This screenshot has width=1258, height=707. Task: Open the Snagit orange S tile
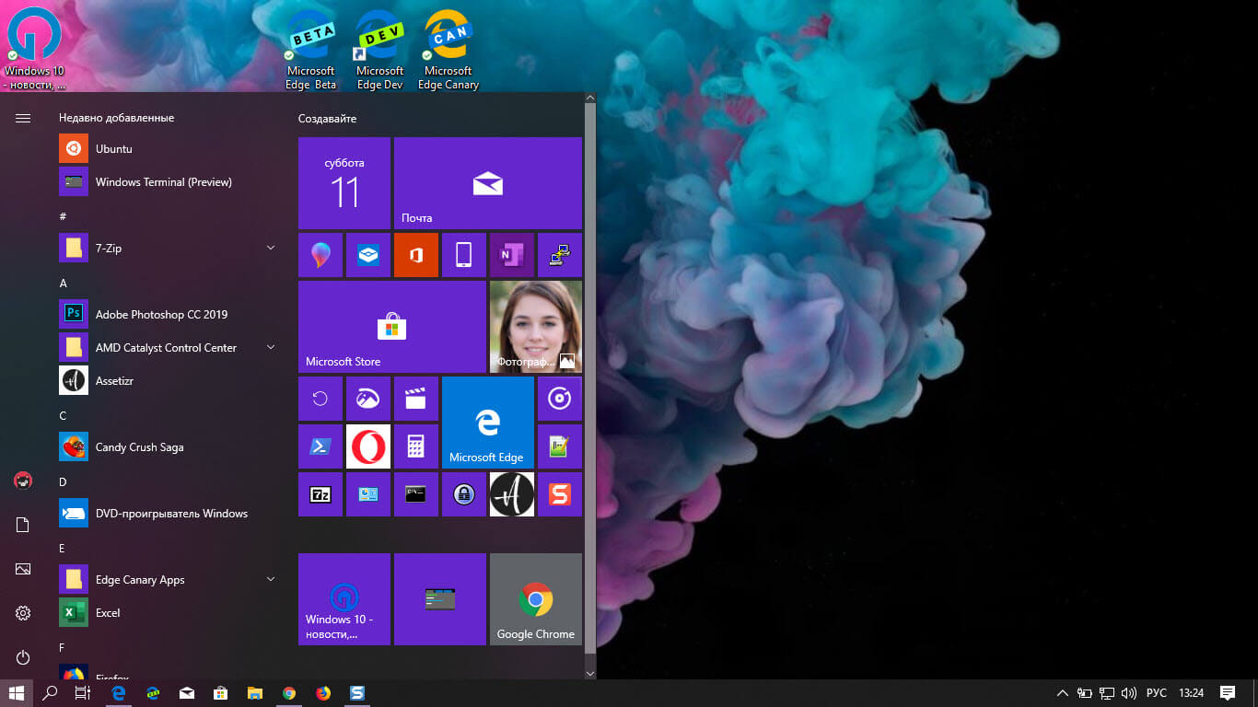pyautogui.click(x=560, y=494)
